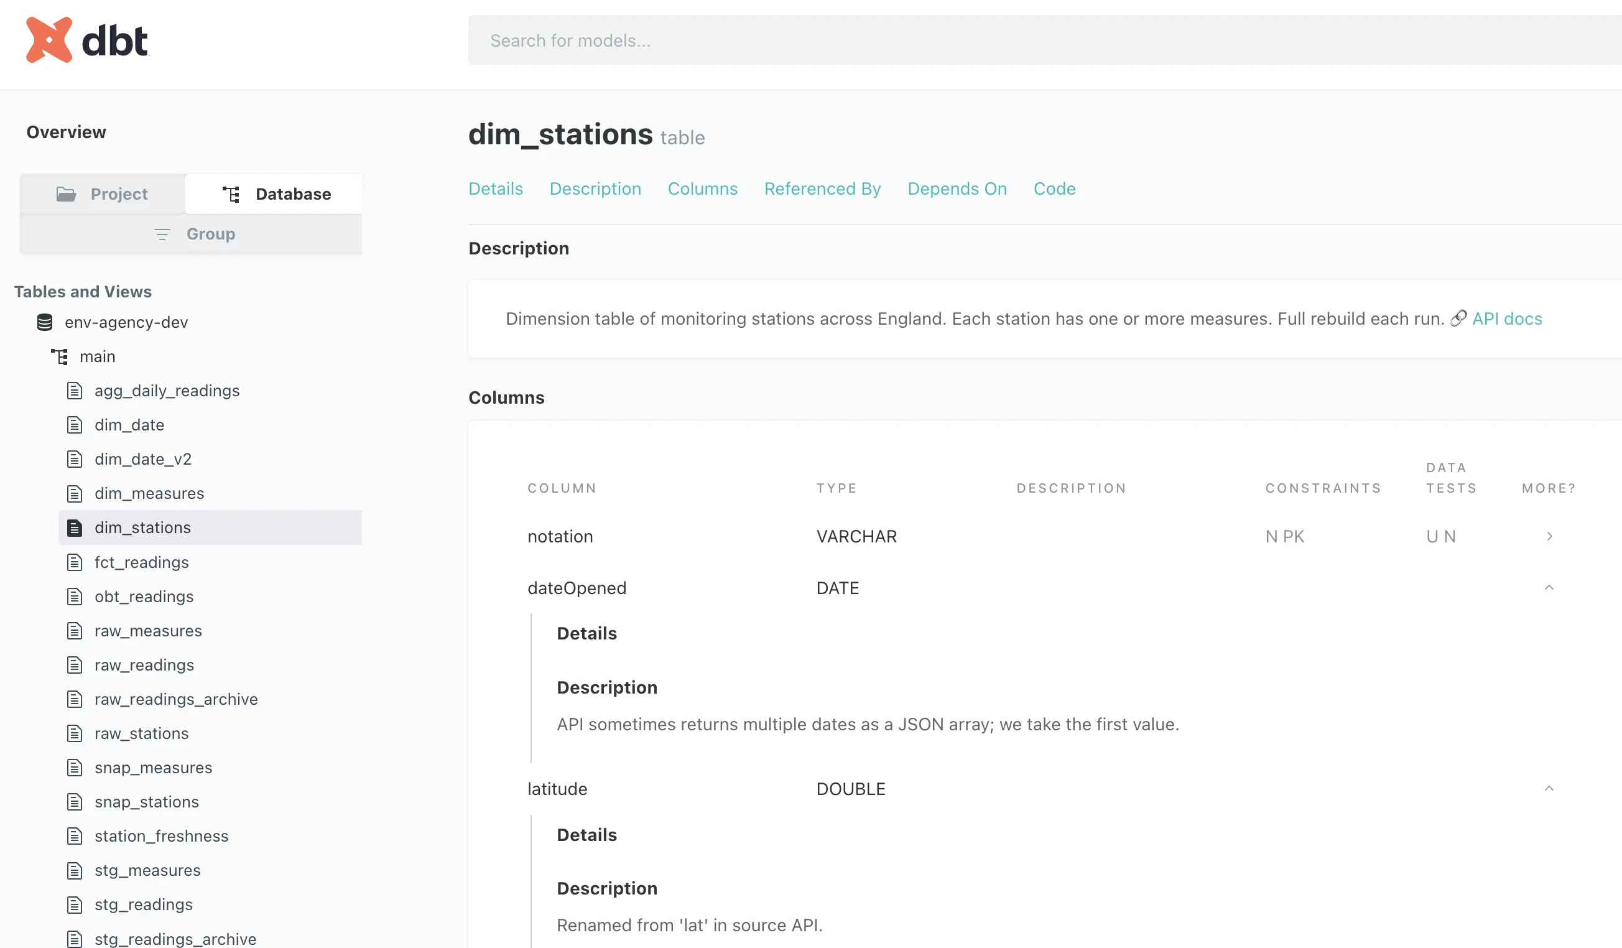Open the API docs link
This screenshot has width=1622, height=948.
click(1507, 318)
